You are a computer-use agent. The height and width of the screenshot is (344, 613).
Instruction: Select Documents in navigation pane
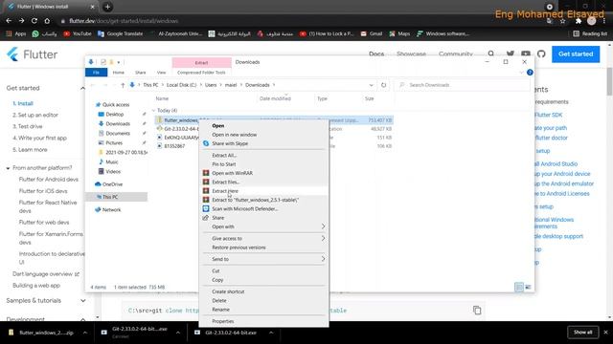coord(118,134)
